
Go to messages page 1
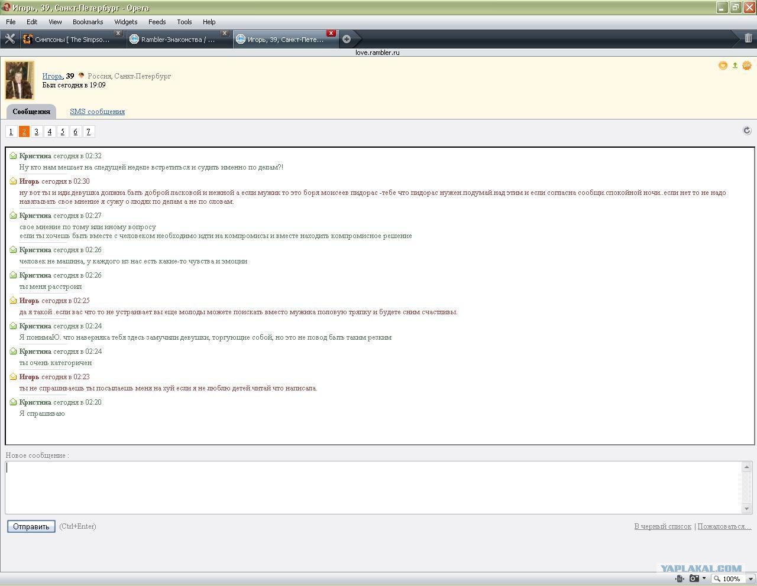(11, 132)
